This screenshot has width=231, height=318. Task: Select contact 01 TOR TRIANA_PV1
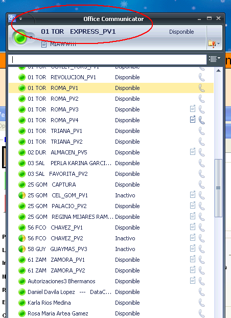pyautogui.click(x=111, y=131)
